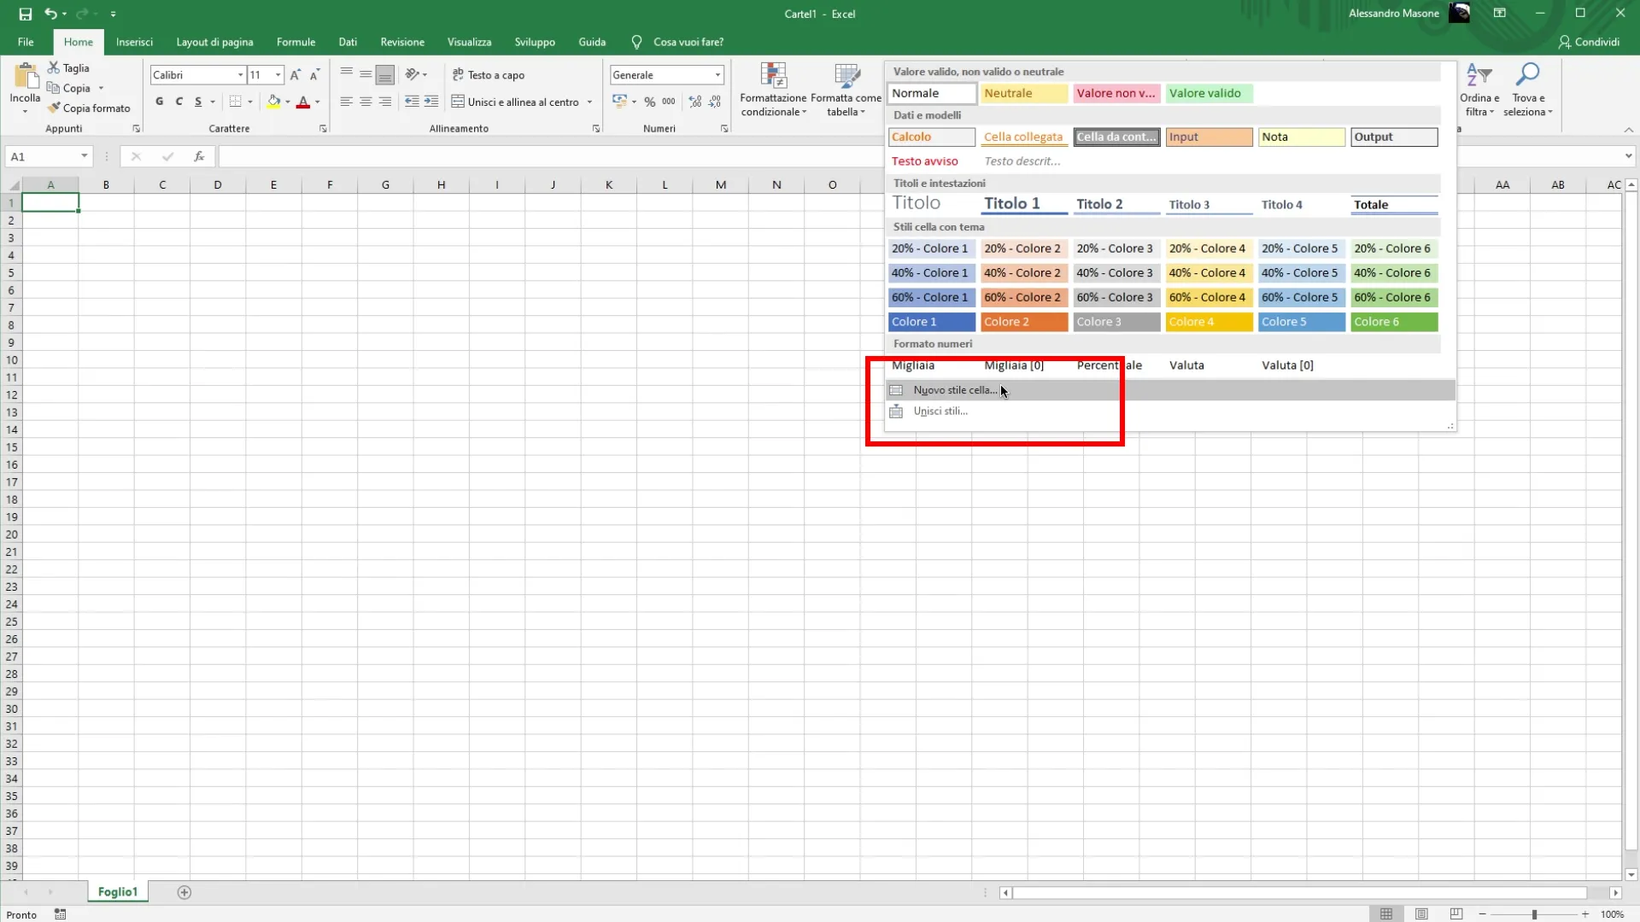Screen dimensions: 1640x922
Task: Toggle bold G formatting button
Action: 159,102
